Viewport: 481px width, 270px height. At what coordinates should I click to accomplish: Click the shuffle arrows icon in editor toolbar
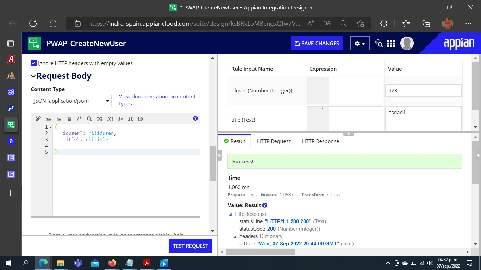[100, 119]
